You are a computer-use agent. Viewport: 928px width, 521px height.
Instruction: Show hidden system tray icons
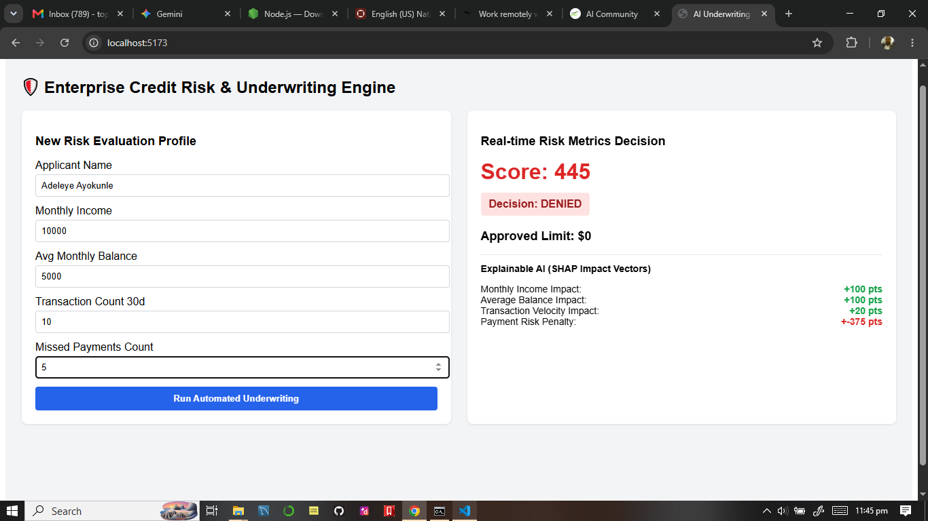tap(767, 511)
